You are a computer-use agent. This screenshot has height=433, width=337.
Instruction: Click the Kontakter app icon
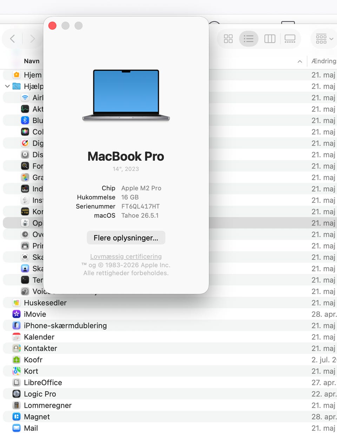16,348
